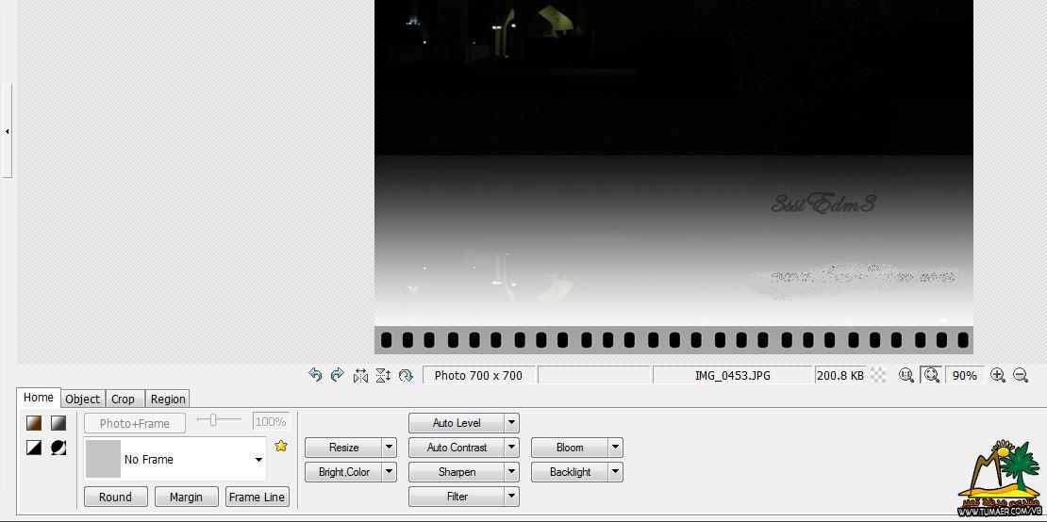Click the zoom out magnifier with minus
Viewport: 1047px width, 522px height.
click(x=1021, y=375)
